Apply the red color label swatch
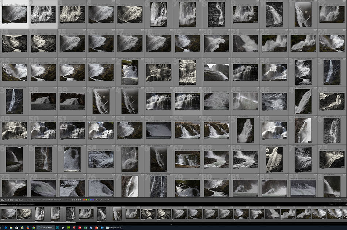 (x=84, y=200)
